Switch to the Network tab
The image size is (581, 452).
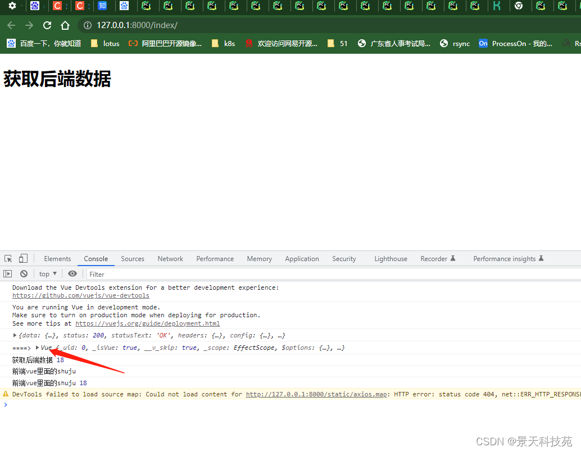click(170, 259)
